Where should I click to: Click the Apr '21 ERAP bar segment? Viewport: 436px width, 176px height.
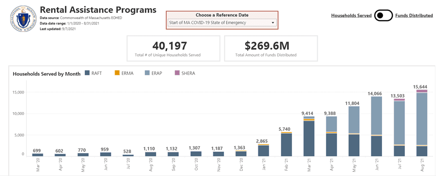tap(332, 124)
